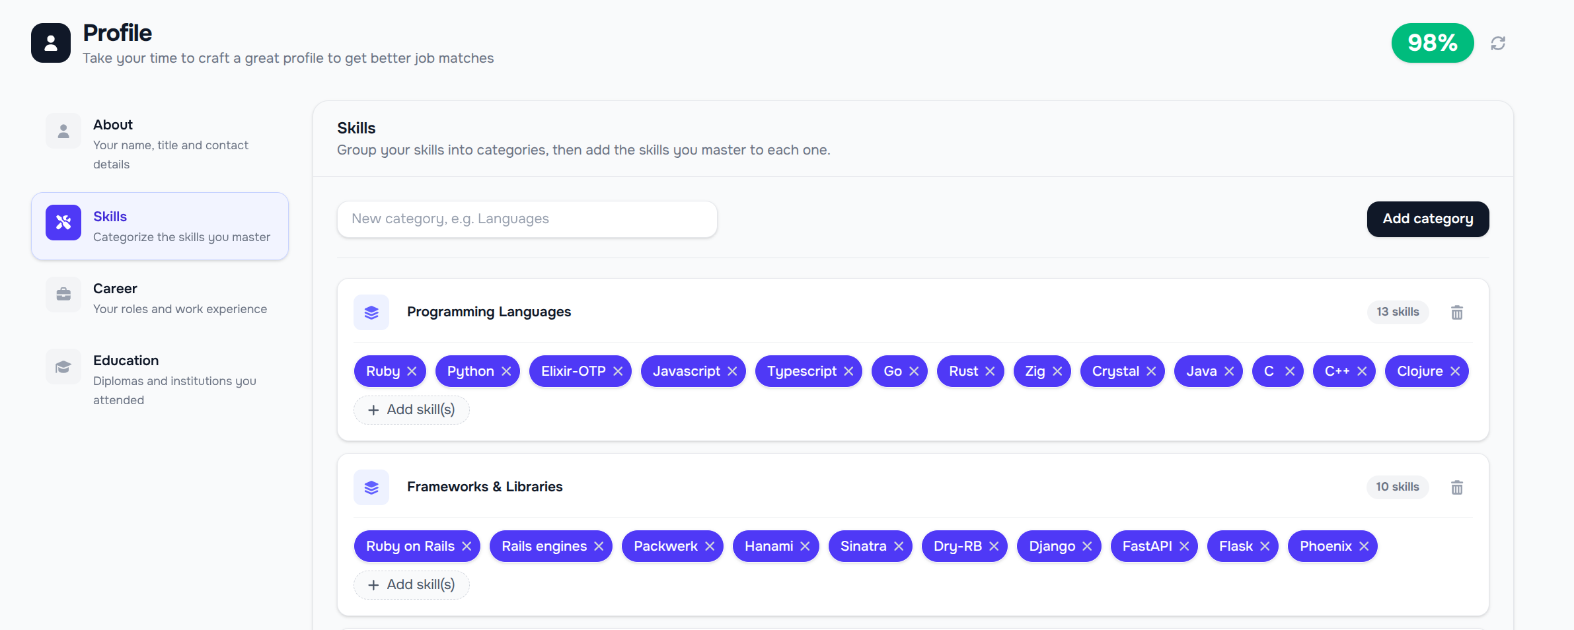Screen dimensions: 1574x630
Task: Remove the Zig skill tag
Action: 1057,371
